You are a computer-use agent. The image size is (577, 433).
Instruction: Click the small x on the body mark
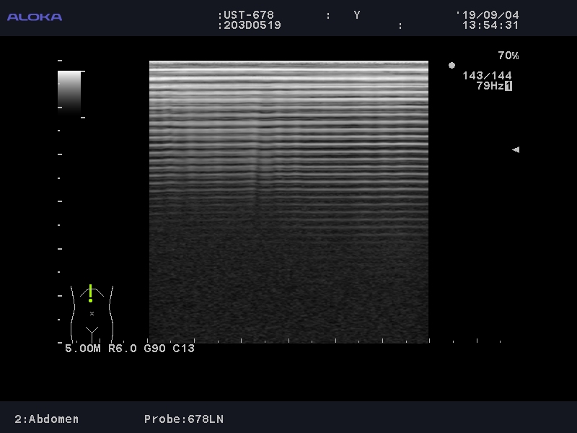[x=92, y=313]
